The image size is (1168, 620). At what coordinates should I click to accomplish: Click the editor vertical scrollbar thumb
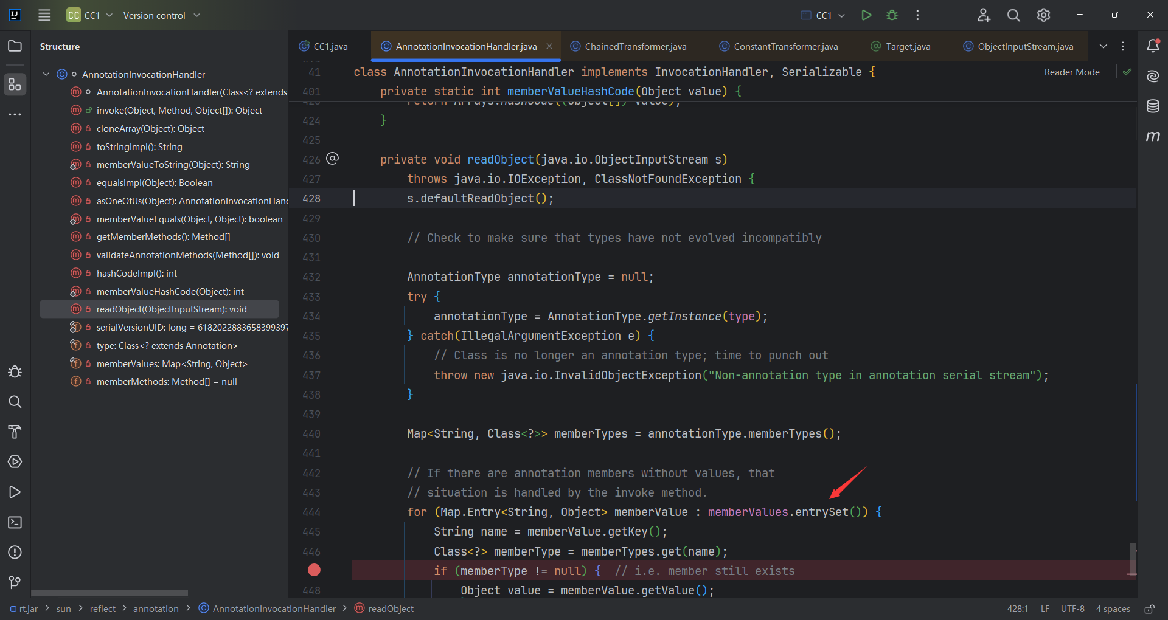point(1132,558)
